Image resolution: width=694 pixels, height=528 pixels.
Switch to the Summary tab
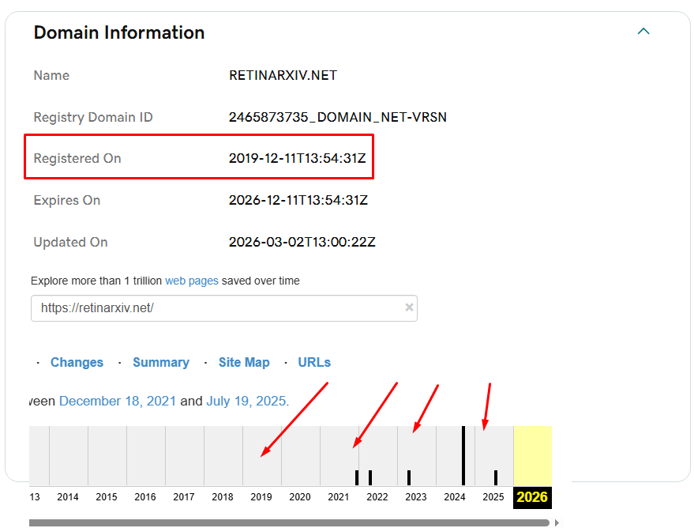pos(160,362)
